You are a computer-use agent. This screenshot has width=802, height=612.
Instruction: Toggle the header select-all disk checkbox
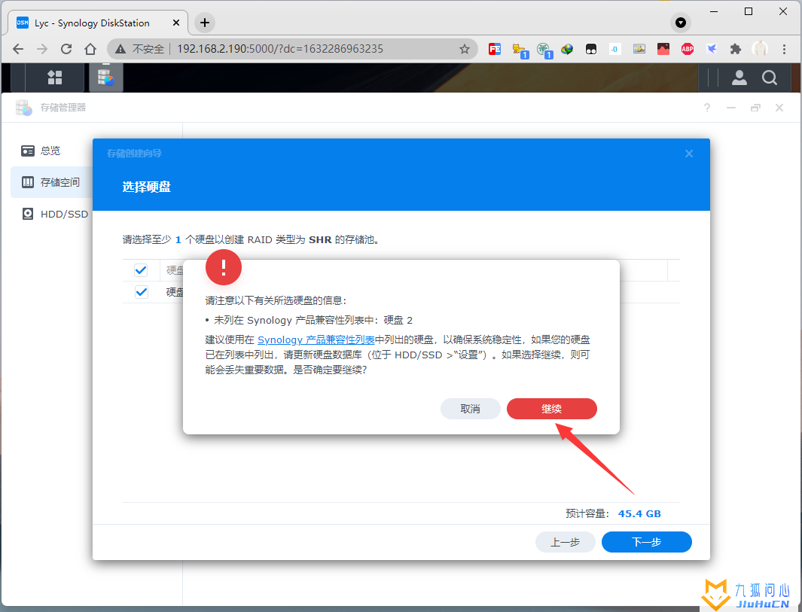(x=141, y=270)
